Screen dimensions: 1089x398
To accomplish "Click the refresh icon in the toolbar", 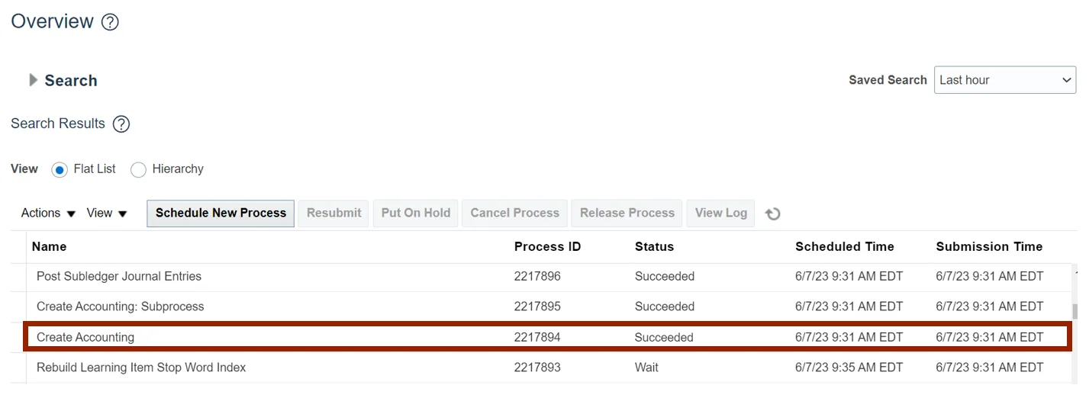I will (x=773, y=214).
